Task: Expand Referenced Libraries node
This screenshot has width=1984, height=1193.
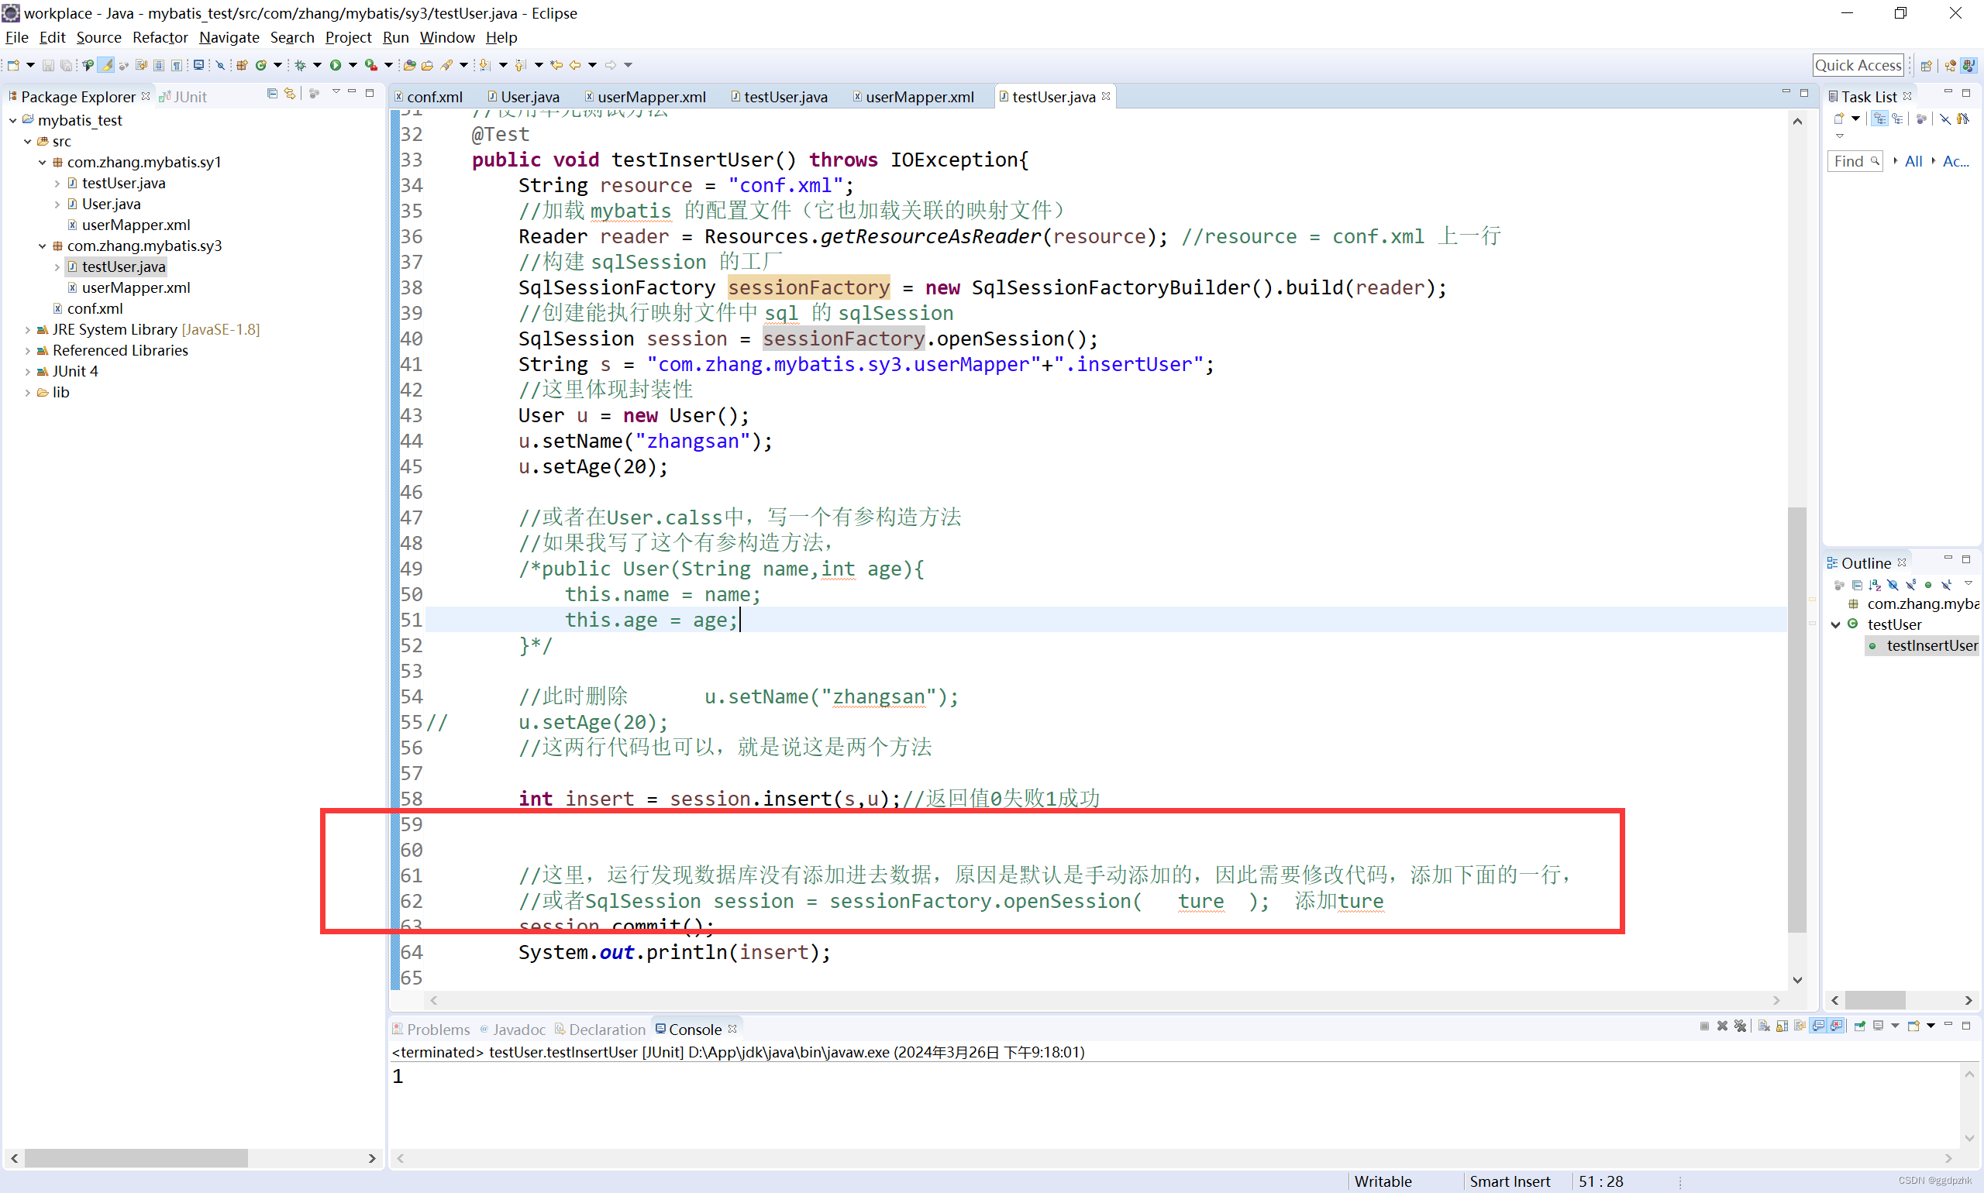Action: [x=27, y=350]
